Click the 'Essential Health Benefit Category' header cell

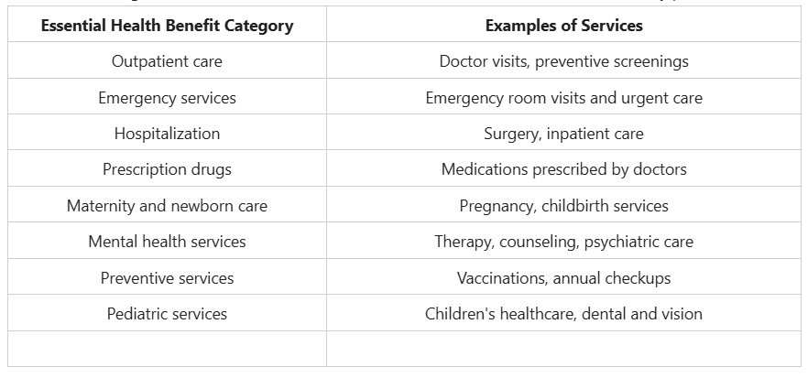167,26
